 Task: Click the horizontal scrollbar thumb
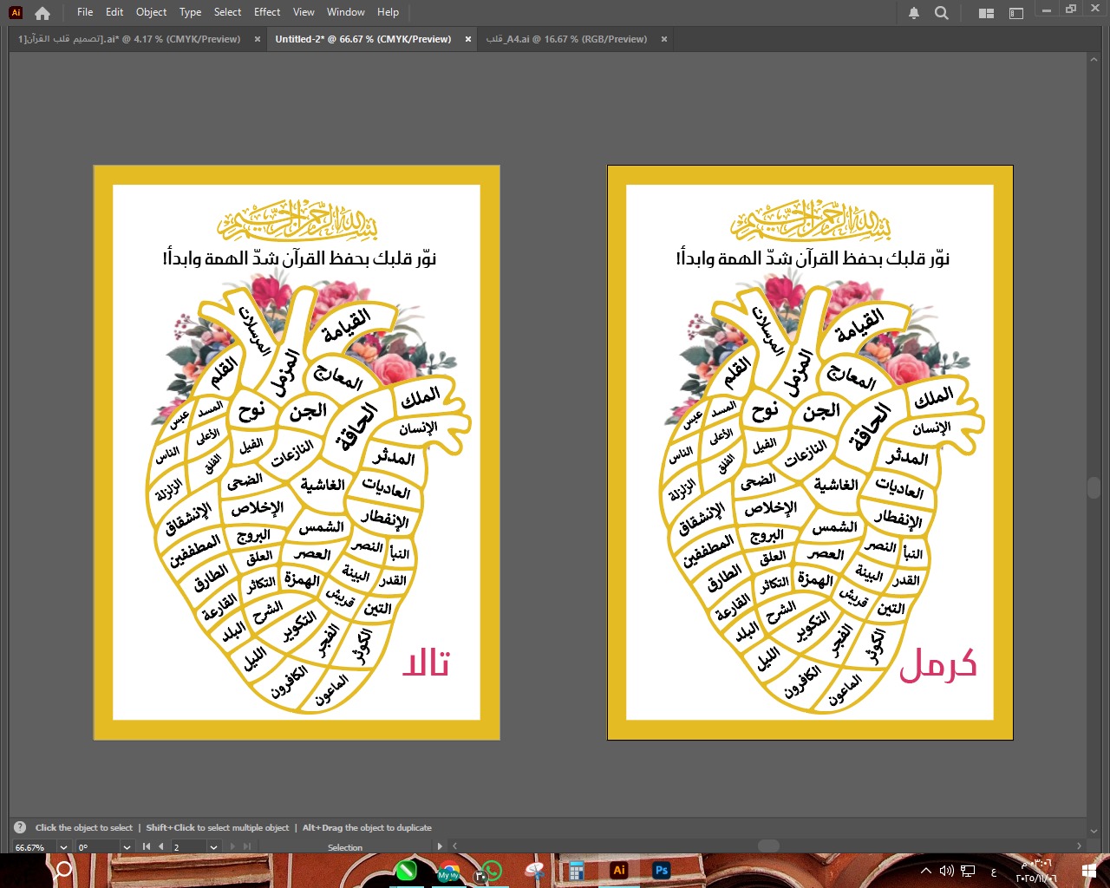pos(768,846)
